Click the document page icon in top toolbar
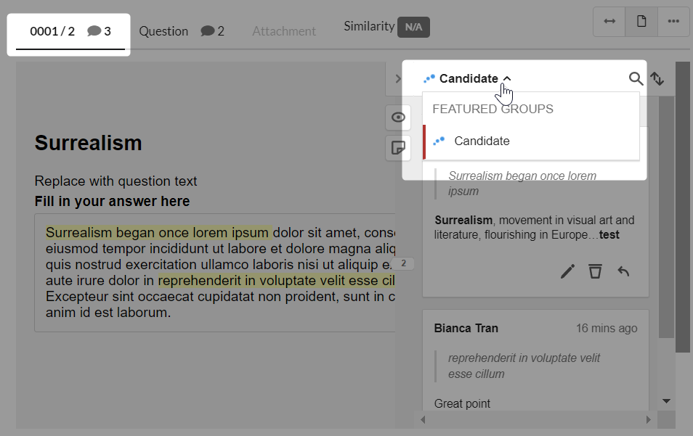Screen dimensions: 693x436 coord(641,21)
